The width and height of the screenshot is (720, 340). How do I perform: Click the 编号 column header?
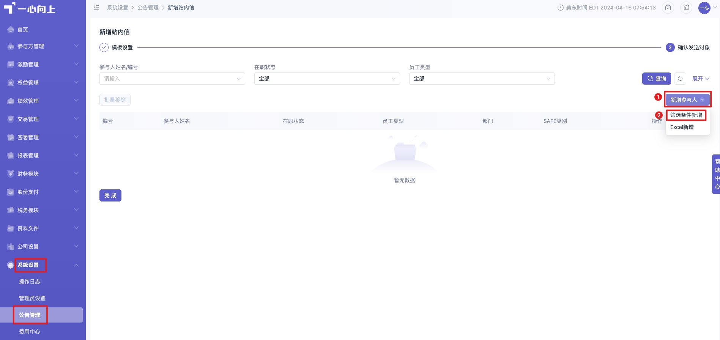point(108,121)
